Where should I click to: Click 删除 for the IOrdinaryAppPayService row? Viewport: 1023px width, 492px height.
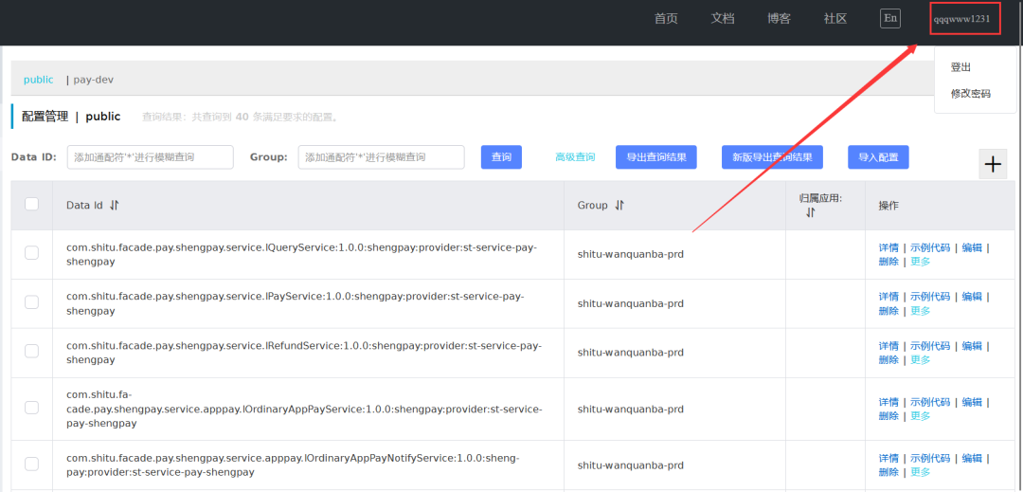coord(888,415)
